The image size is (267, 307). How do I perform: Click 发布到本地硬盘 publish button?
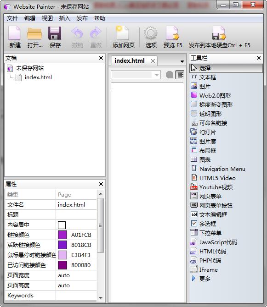219,37
